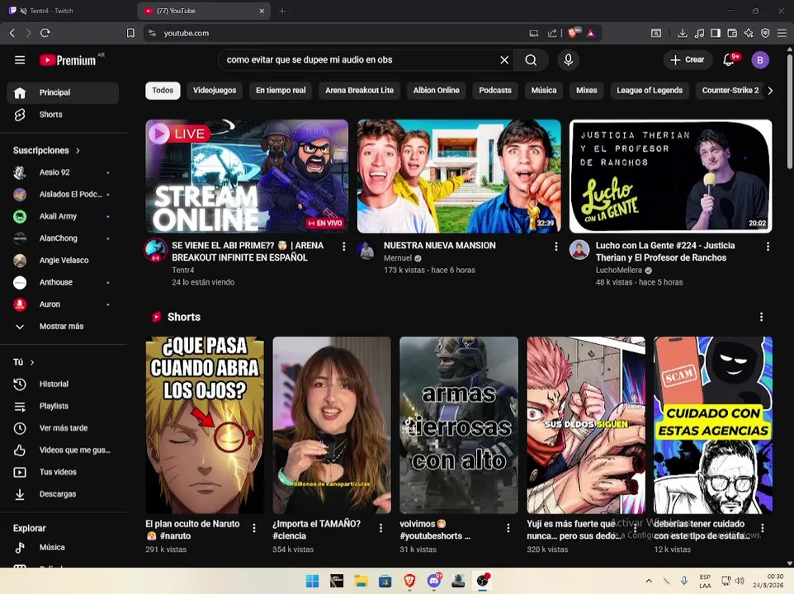This screenshot has width=794, height=594.
Task: Open Música under Explorar
Action: 63,548
